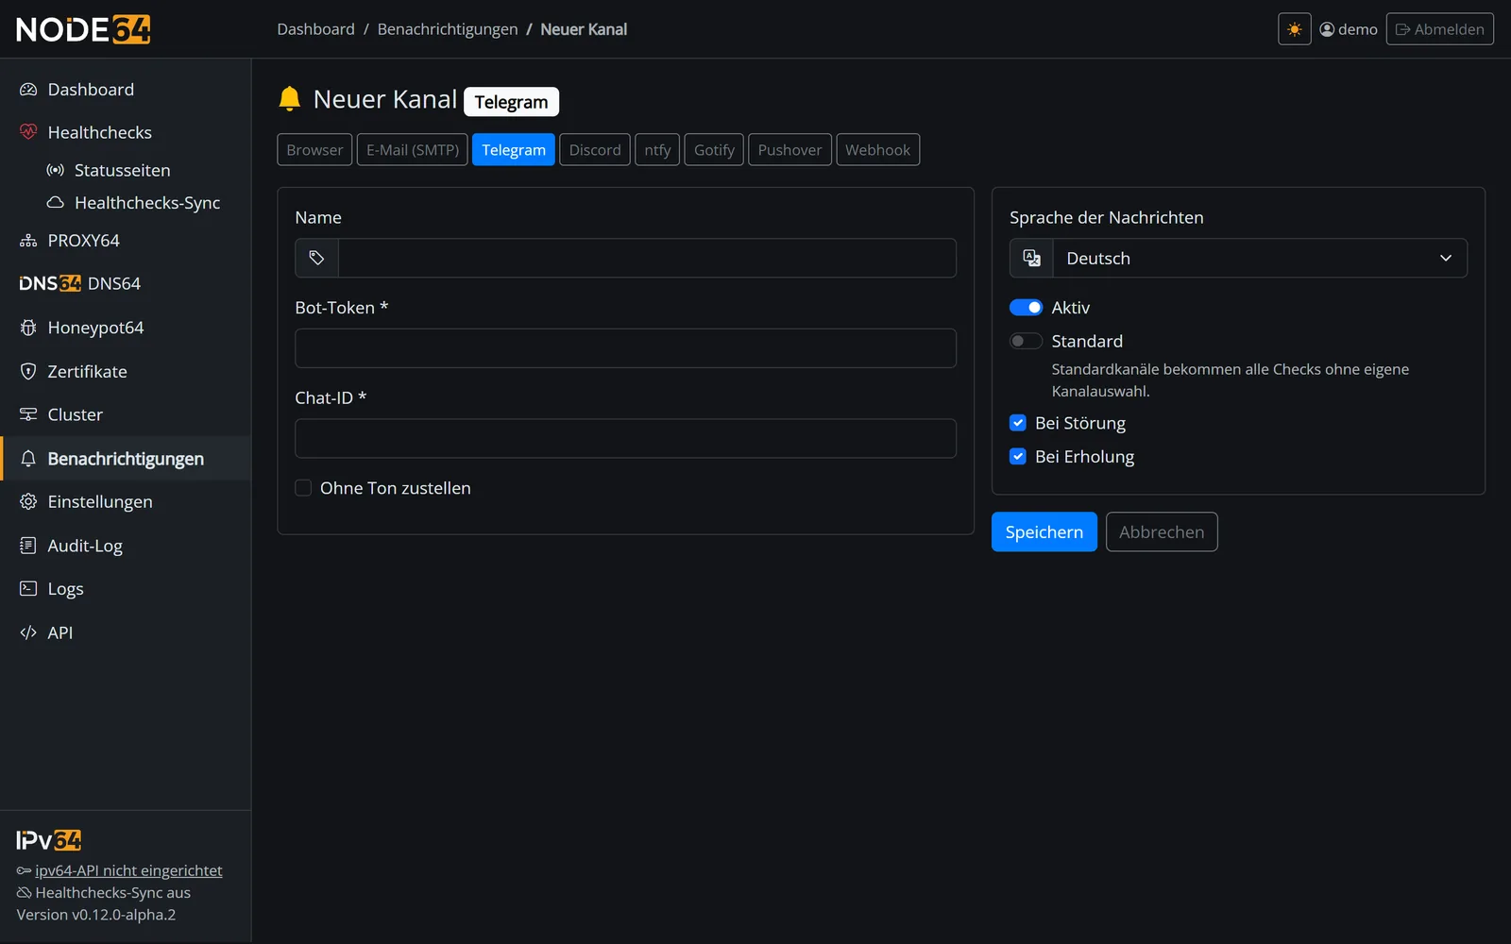Open the Sprache der Nachrichten dropdown
The image size is (1511, 944).
click(1260, 258)
